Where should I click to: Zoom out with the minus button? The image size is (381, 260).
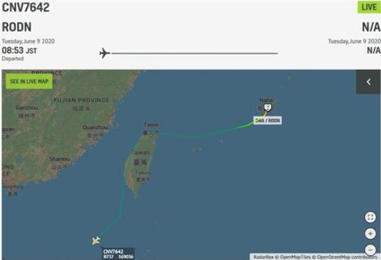click(370, 250)
